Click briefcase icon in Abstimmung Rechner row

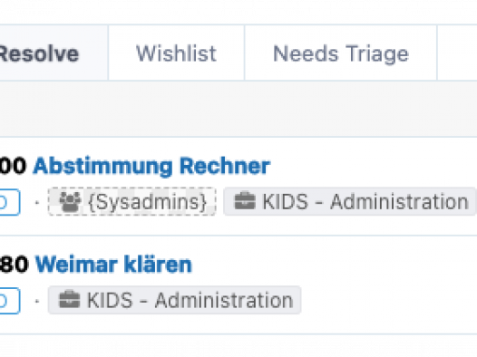point(245,201)
